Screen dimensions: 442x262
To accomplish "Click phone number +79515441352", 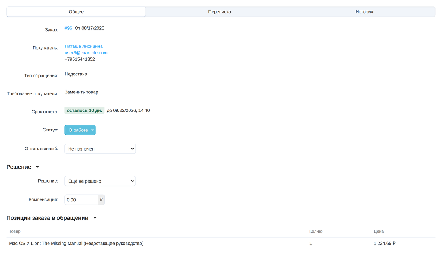I will click(x=80, y=59).
